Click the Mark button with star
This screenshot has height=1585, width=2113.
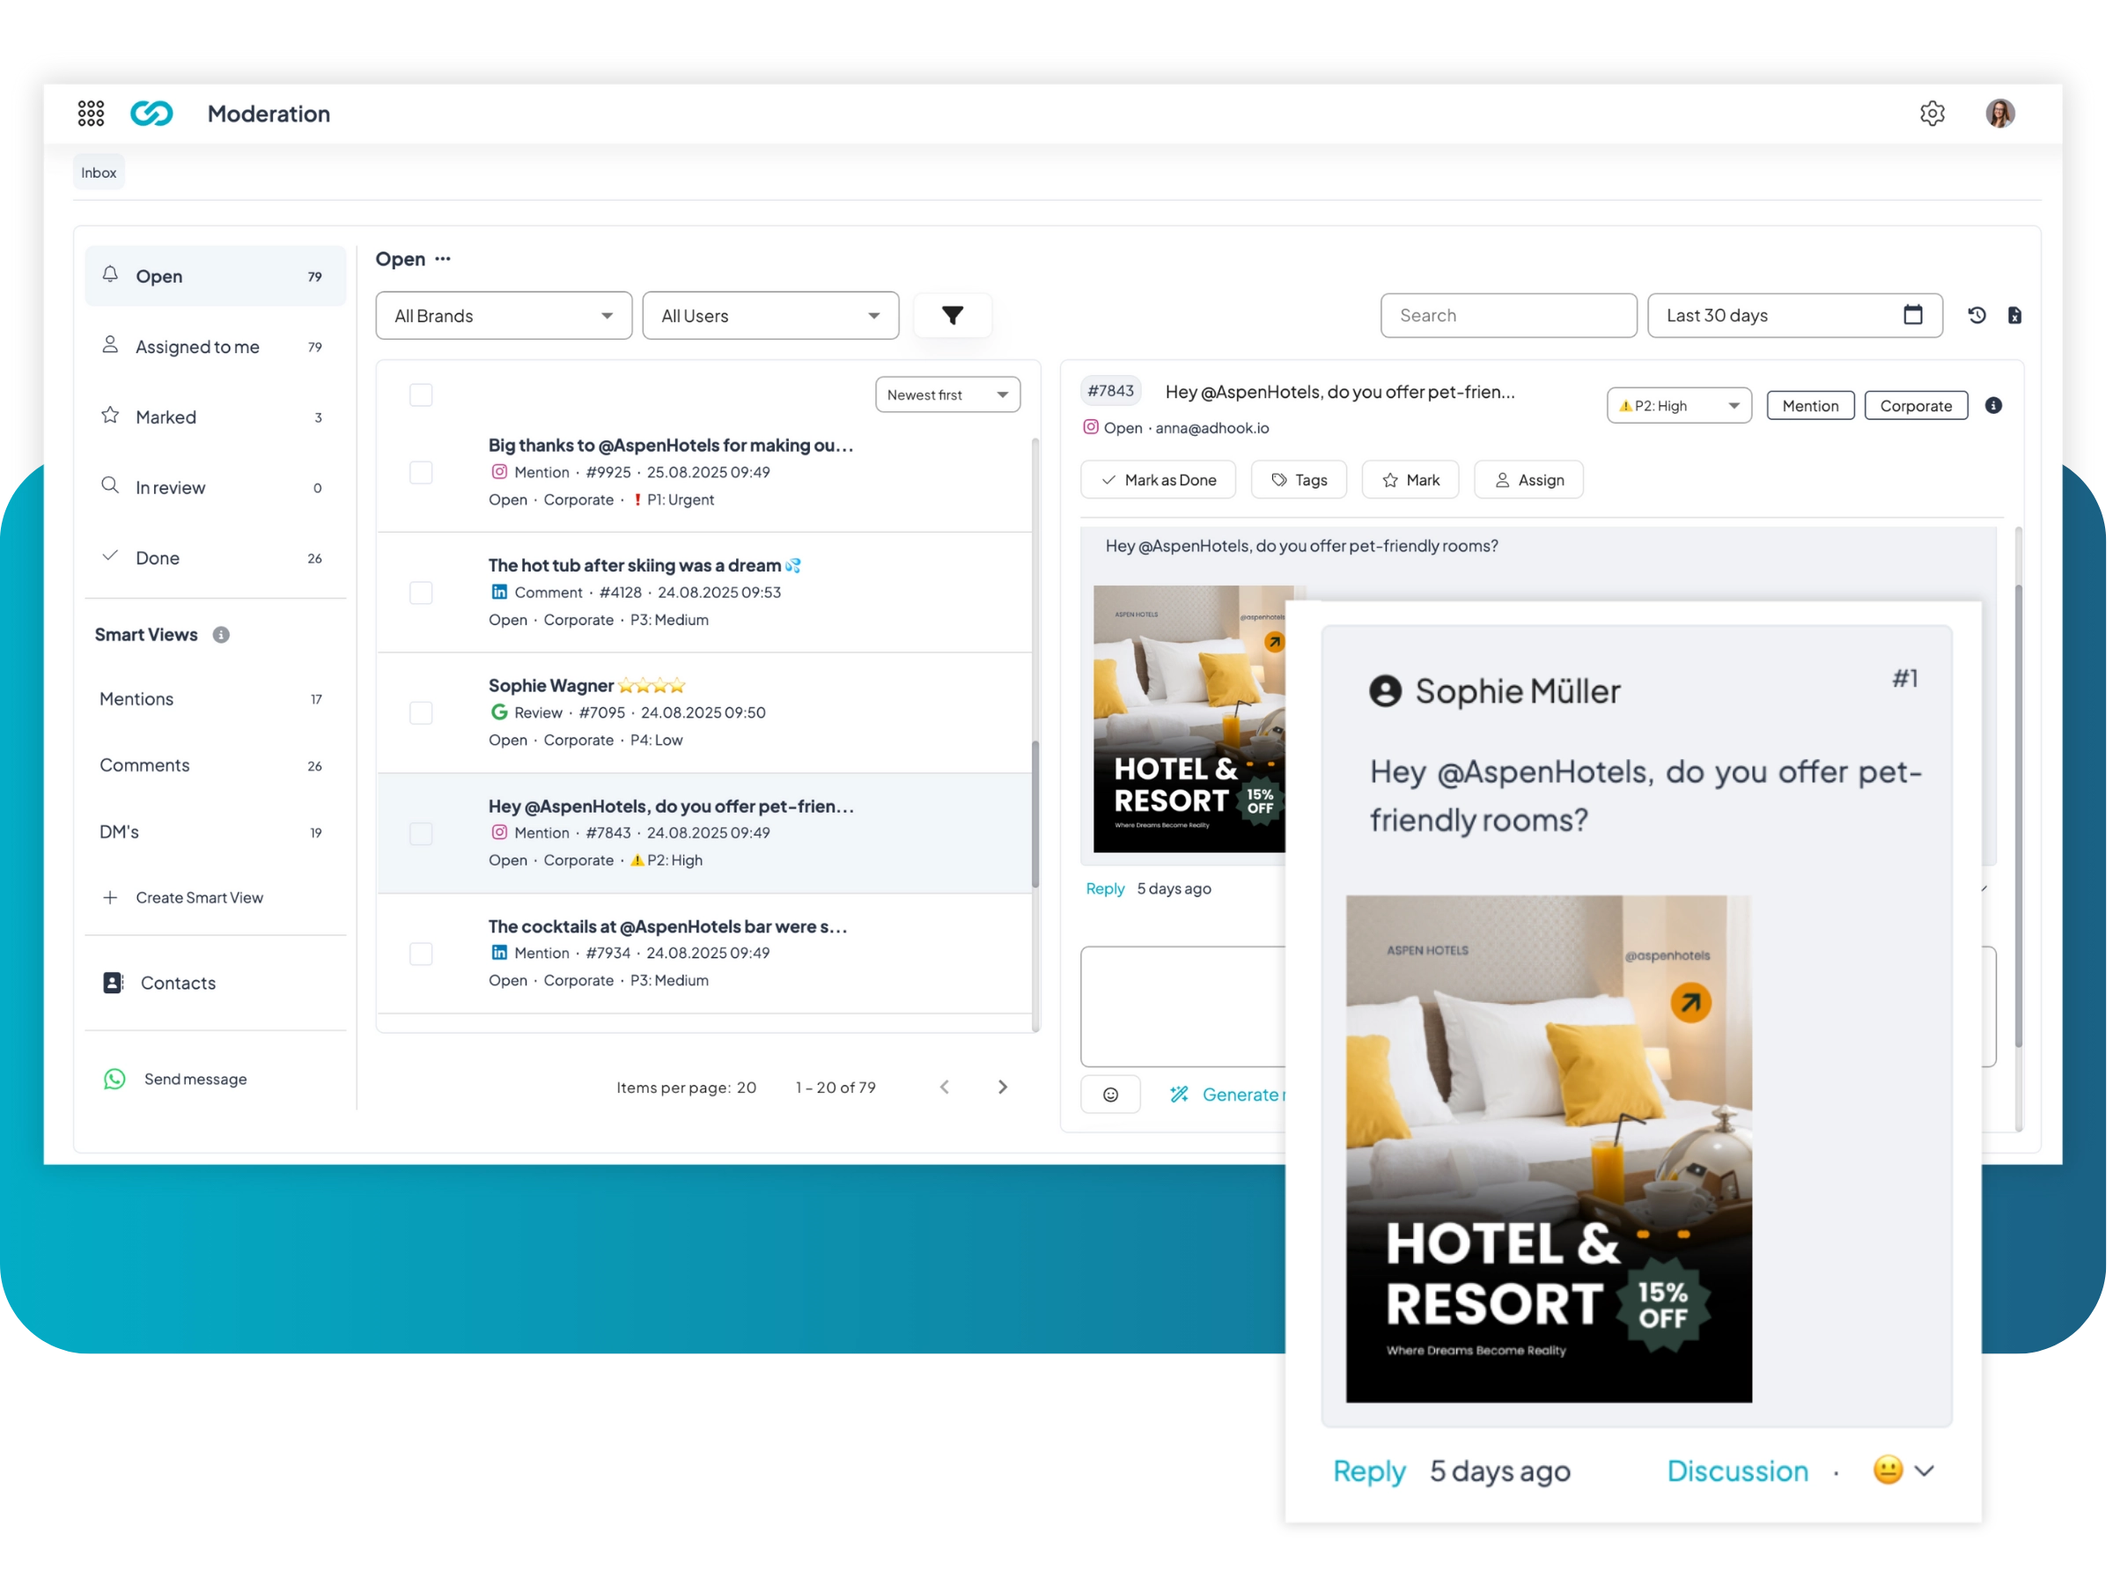1411,481
